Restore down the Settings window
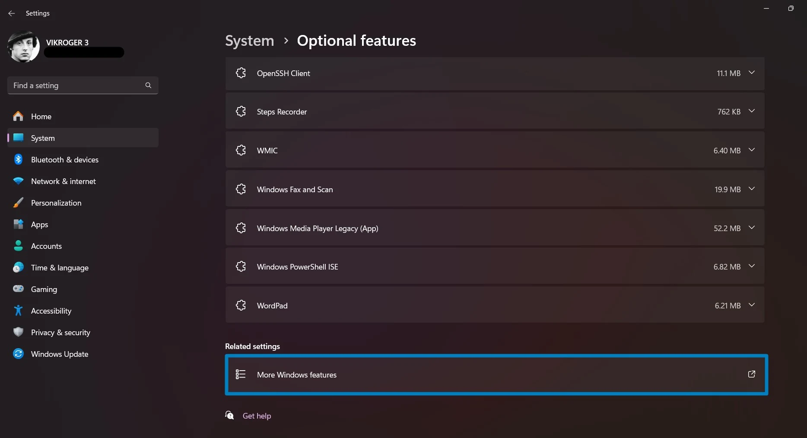Viewport: 807px width, 438px height. pyautogui.click(x=791, y=8)
